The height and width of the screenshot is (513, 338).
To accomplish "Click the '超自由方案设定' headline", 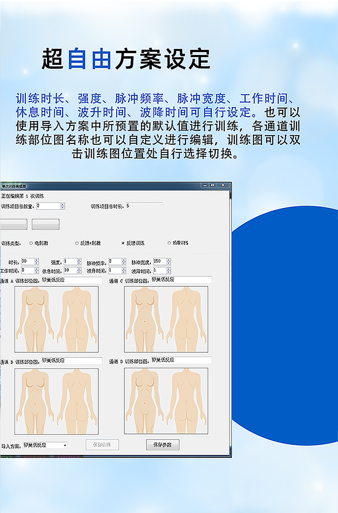I will [126, 59].
